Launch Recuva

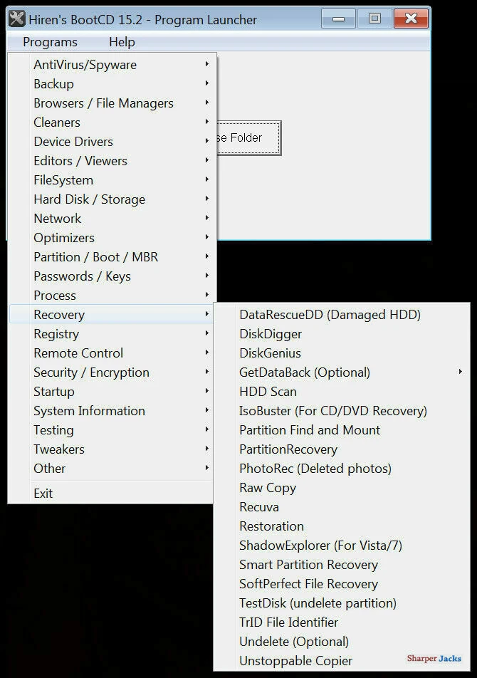click(x=341, y=507)
